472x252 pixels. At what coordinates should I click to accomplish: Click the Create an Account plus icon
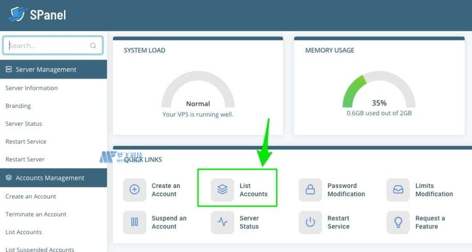(x=135, y=190)
